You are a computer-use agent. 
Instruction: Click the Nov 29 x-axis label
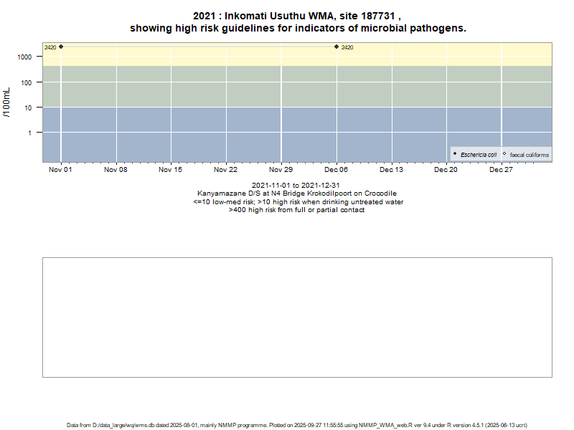(x=281, y=170)
